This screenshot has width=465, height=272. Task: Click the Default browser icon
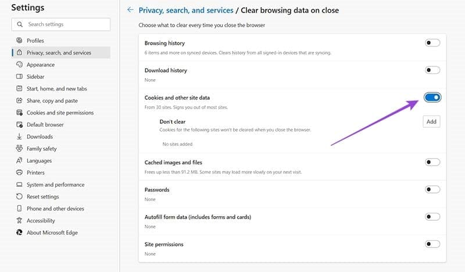19,124
